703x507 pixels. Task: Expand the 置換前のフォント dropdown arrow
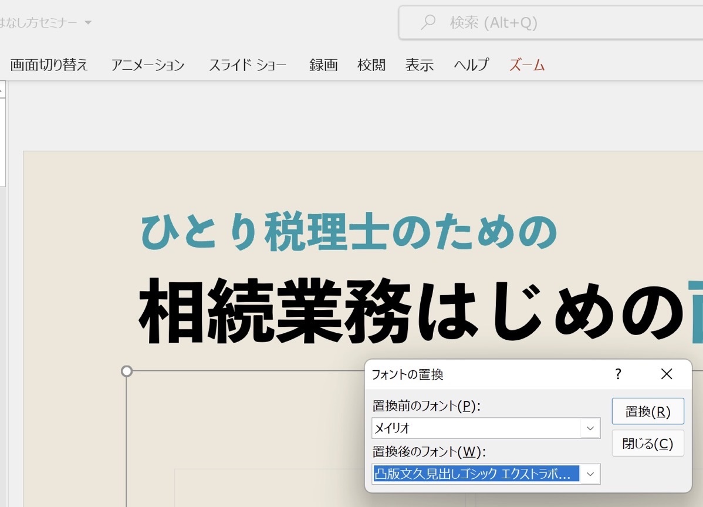click(590, 428)
